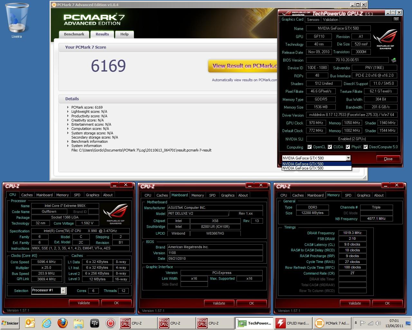The width and height of the screenshot is (412, 330).
Task: Click Automatically view results on PCMark.com text
Action: click(244, 80)
